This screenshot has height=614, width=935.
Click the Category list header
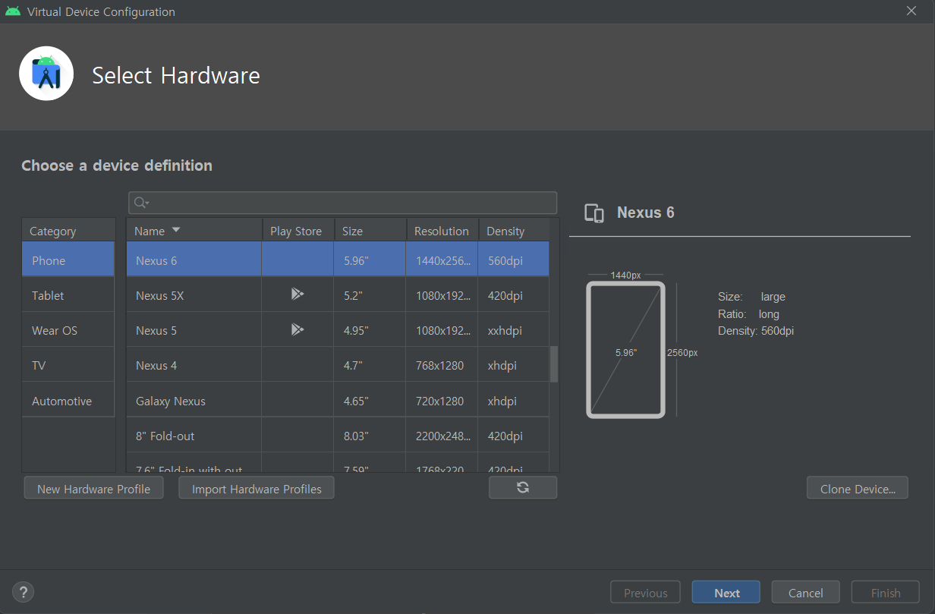pyautogui.click(x=68, y=231)
